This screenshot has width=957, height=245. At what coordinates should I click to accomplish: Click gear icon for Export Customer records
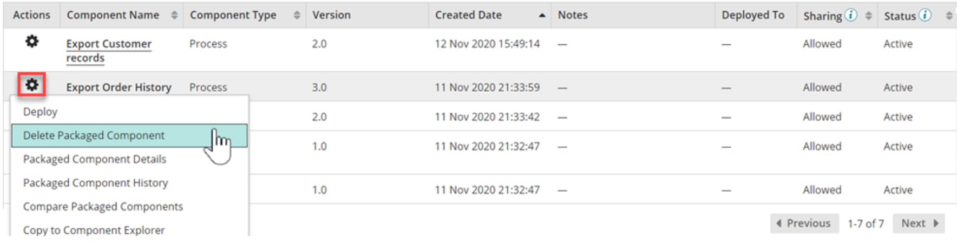coord(32,42)
